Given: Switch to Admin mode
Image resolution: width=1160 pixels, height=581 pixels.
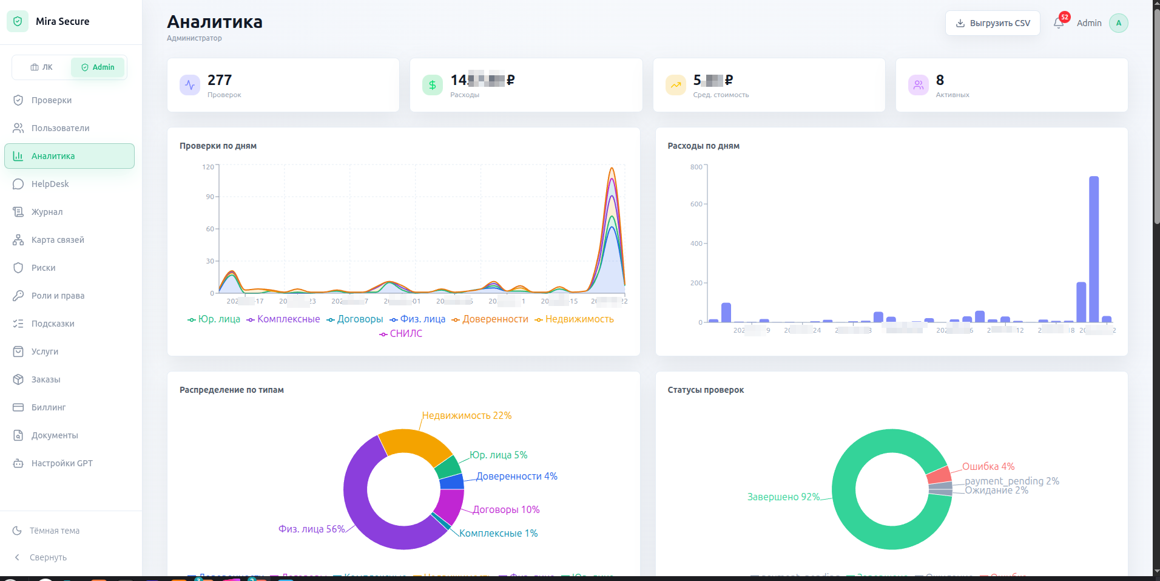Looking at the screenshot, I should pos(98,67).
